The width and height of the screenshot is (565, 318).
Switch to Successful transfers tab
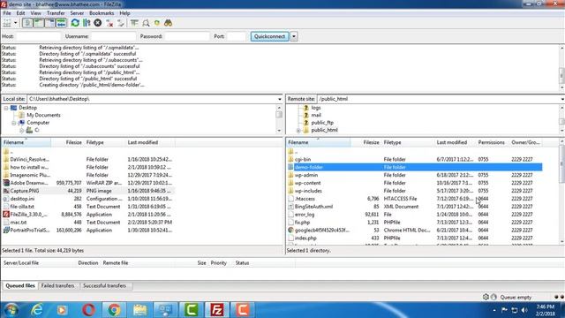tap(105, 285)
